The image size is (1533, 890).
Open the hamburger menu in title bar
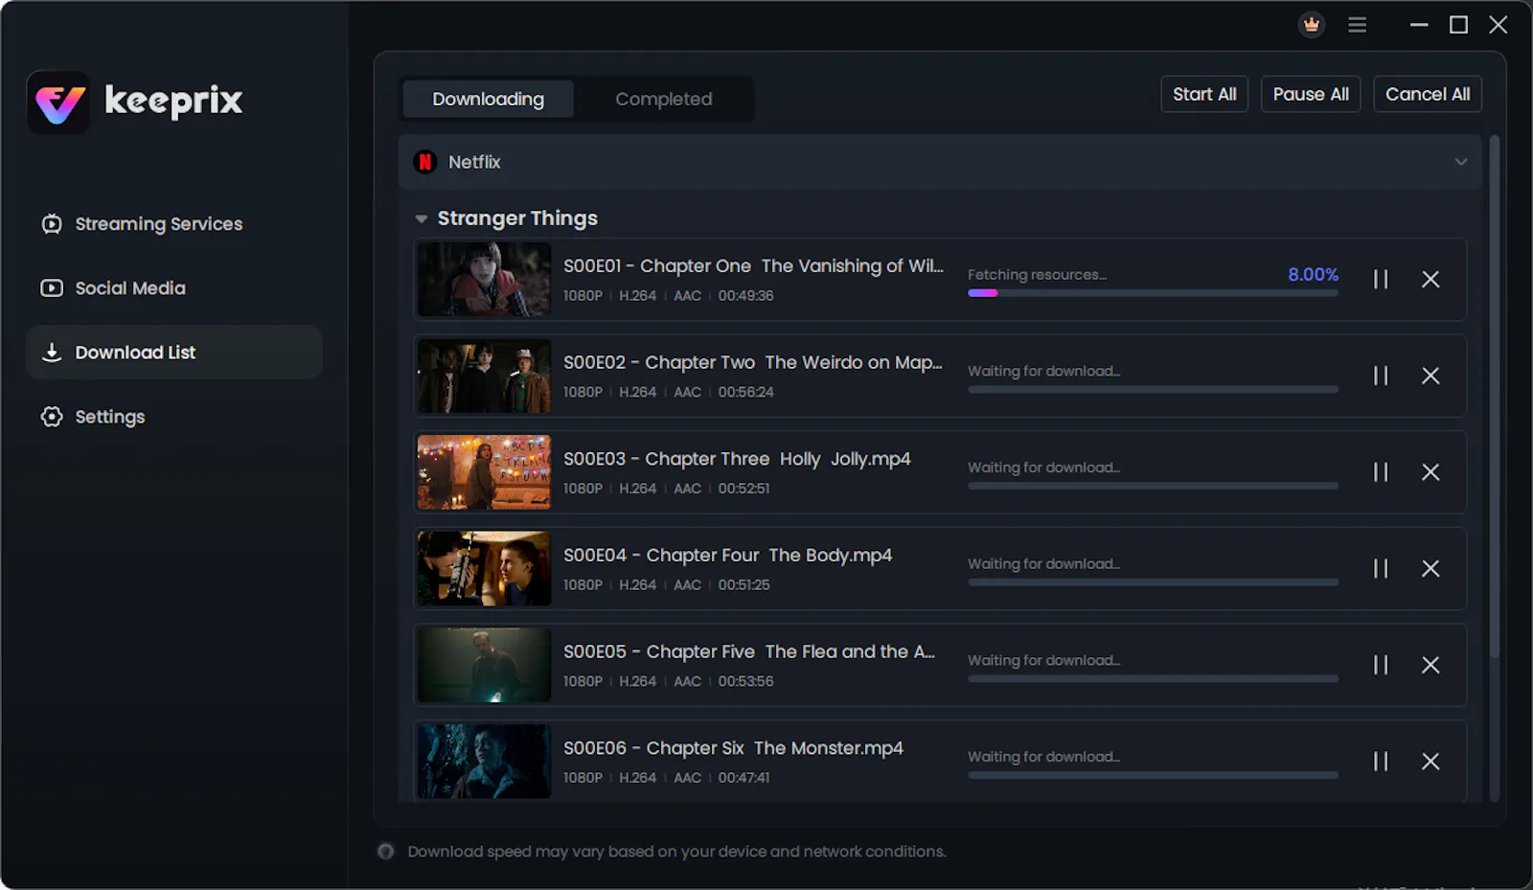click(x=1357, y=25)
